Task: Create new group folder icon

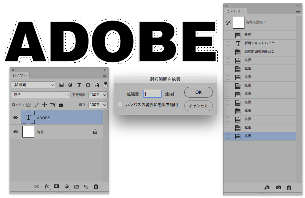Action: [76, 187]
